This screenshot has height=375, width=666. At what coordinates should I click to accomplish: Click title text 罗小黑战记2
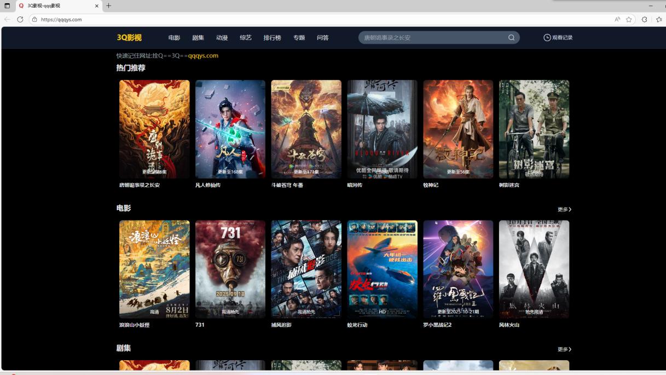tap(437, 325)
